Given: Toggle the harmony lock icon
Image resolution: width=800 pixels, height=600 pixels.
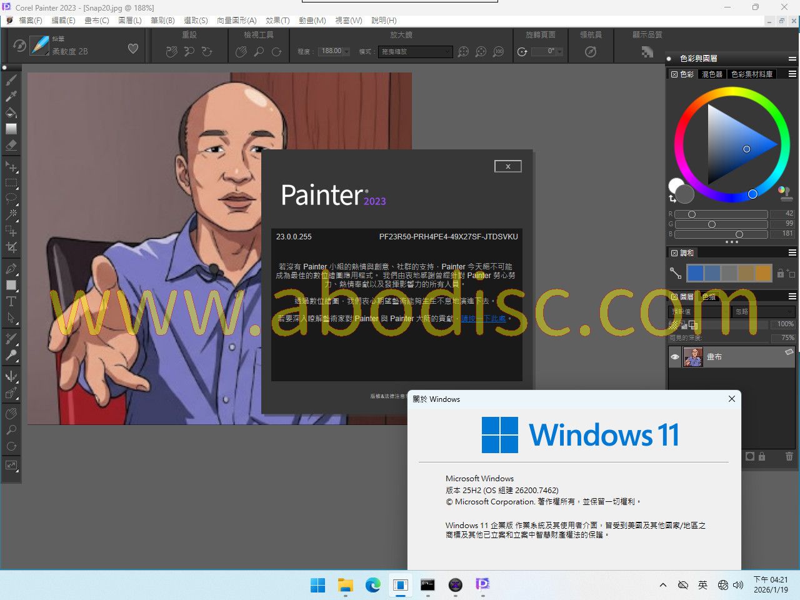Looking at the screenshot, I should click(781, 273).
